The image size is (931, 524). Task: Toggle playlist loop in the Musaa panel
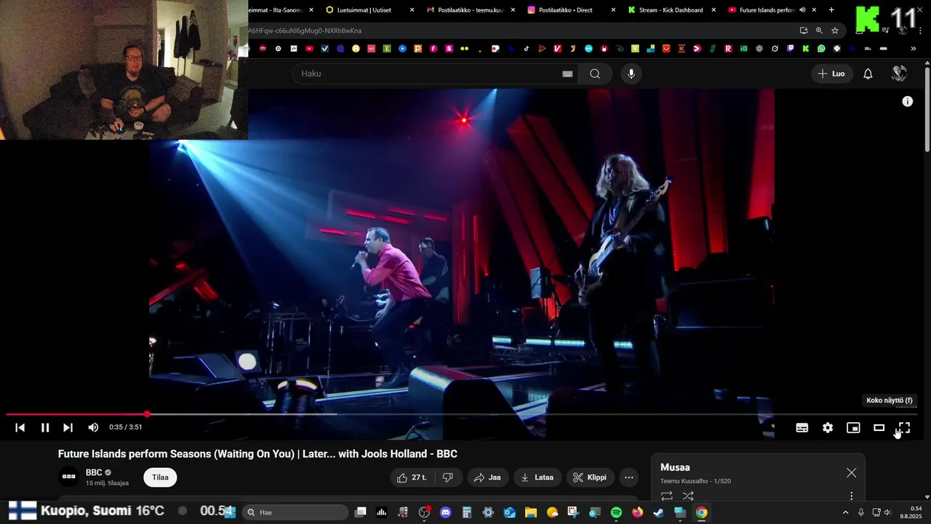[666, 496]
